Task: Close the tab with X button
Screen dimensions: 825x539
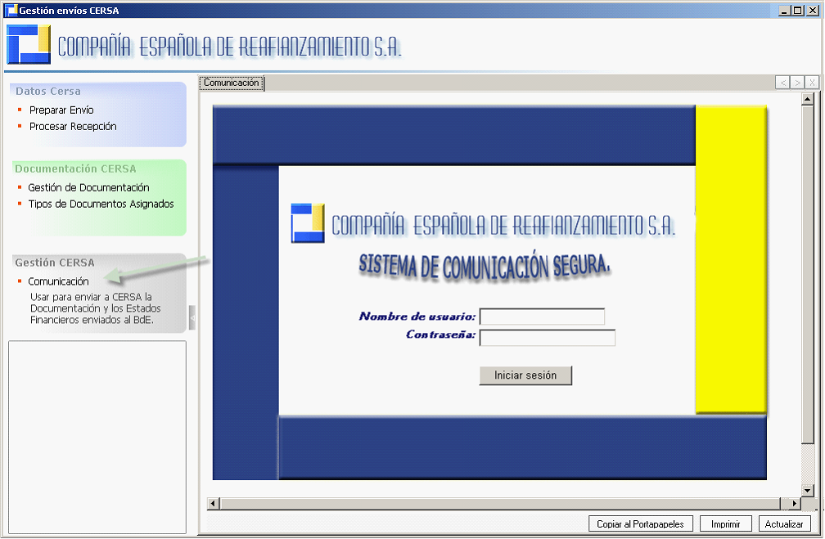Action: point(812,83)
